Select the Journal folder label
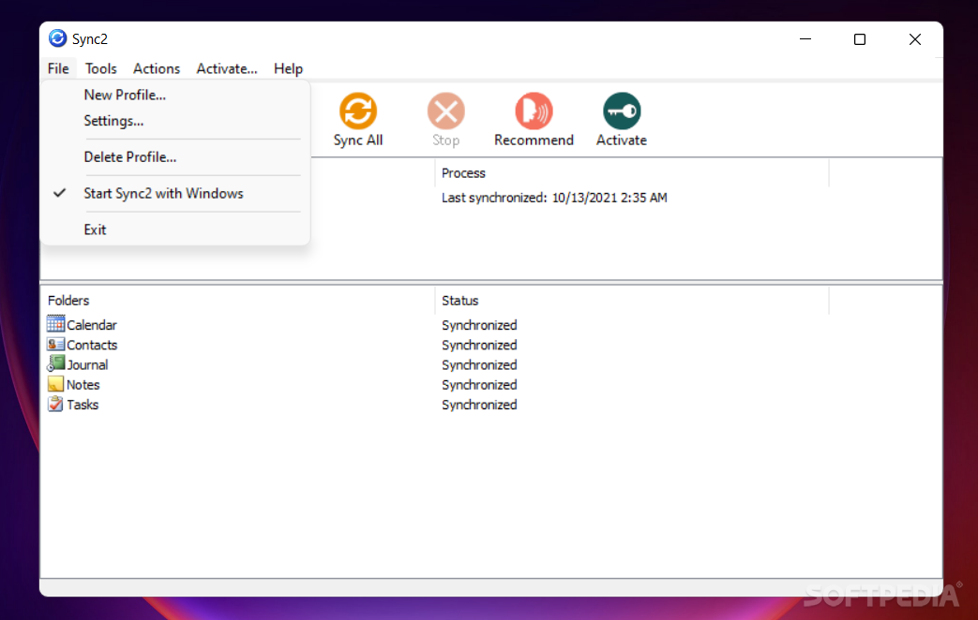Viewport: 978px width, 620px height. (x=87, y=365)
